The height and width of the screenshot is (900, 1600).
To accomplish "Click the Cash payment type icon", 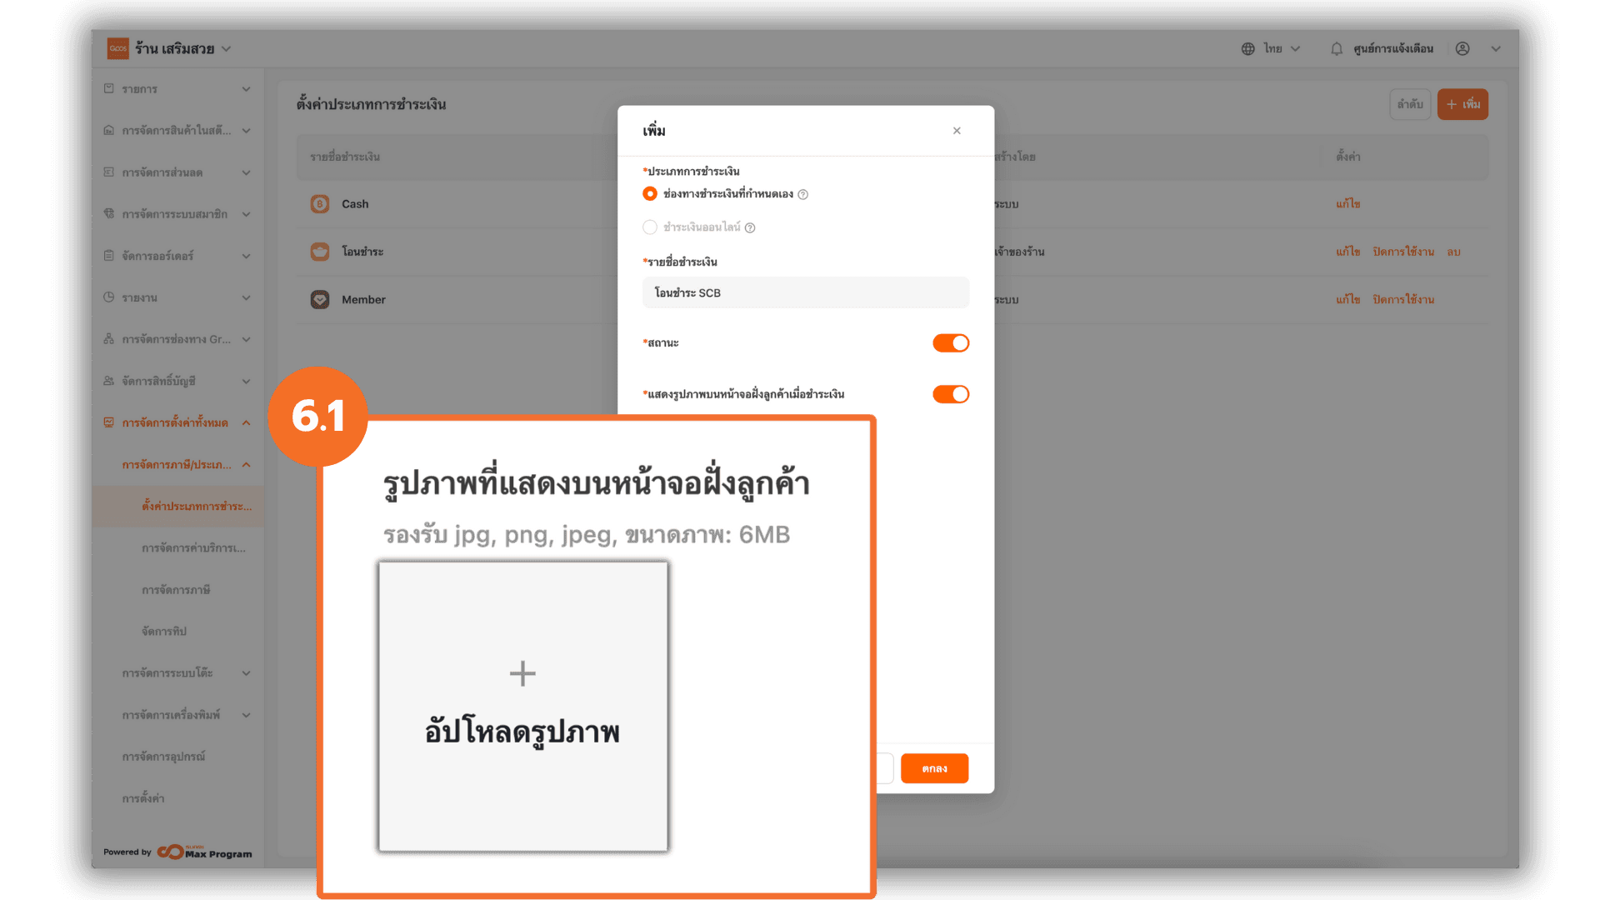I will point(320,204).
